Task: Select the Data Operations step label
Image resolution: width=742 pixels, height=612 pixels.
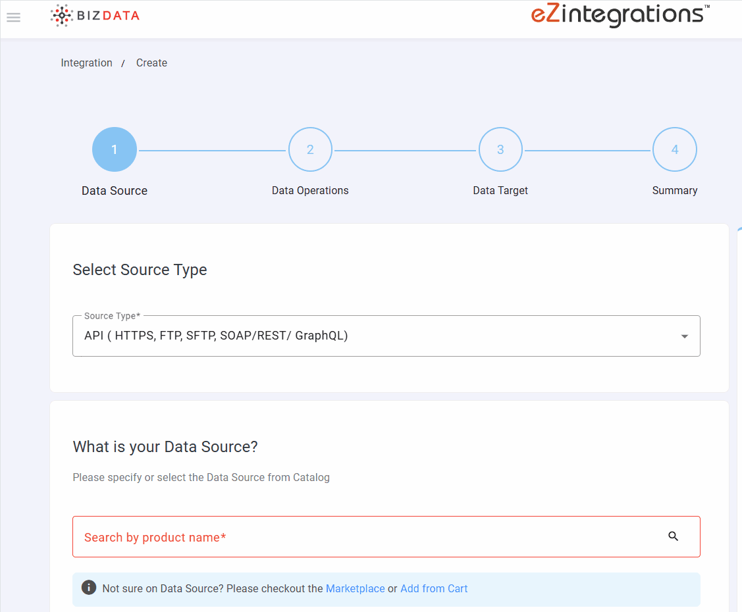Action: coord(310,190)
